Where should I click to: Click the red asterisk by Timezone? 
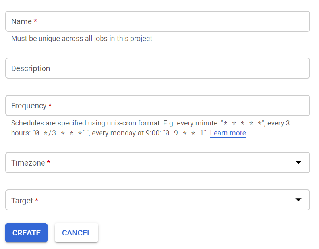(x=48, y=163)
